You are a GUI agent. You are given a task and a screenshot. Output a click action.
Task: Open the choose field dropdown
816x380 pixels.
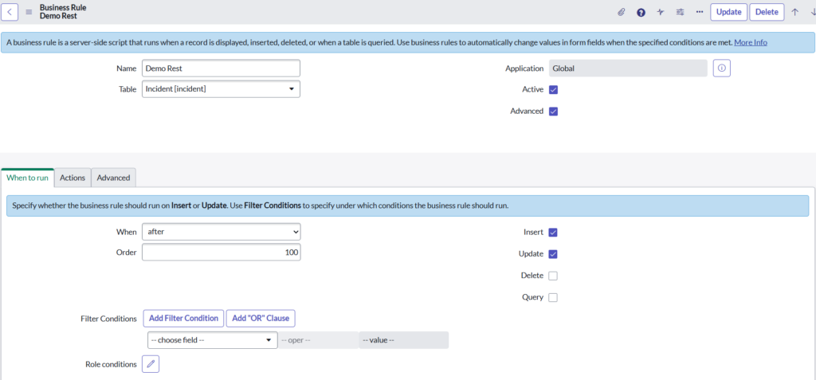(x=210, y=340)
